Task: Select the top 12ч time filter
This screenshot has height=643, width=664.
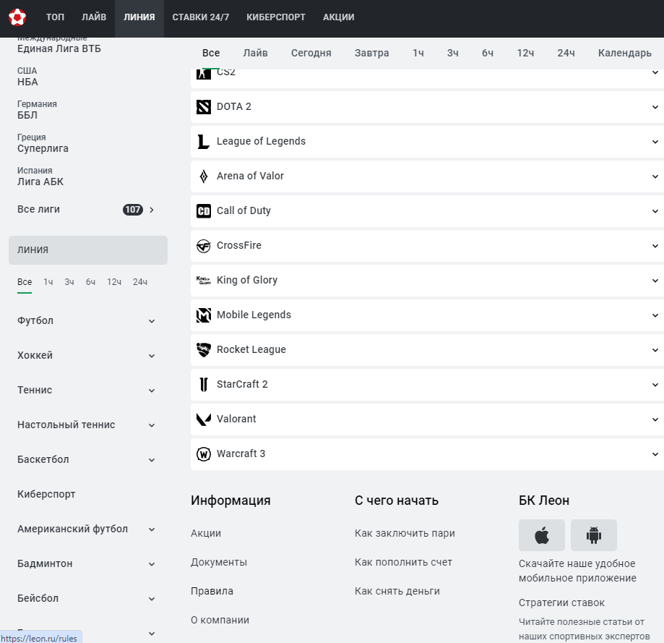Action: click(525, 53)
